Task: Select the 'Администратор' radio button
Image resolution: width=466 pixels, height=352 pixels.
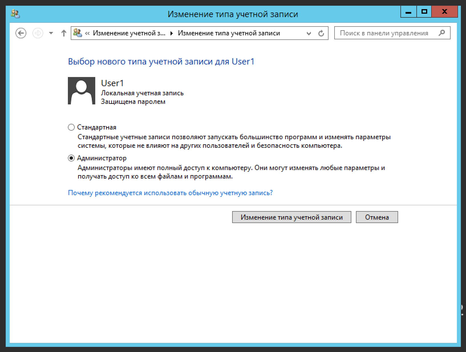Action: coord(71,158)
